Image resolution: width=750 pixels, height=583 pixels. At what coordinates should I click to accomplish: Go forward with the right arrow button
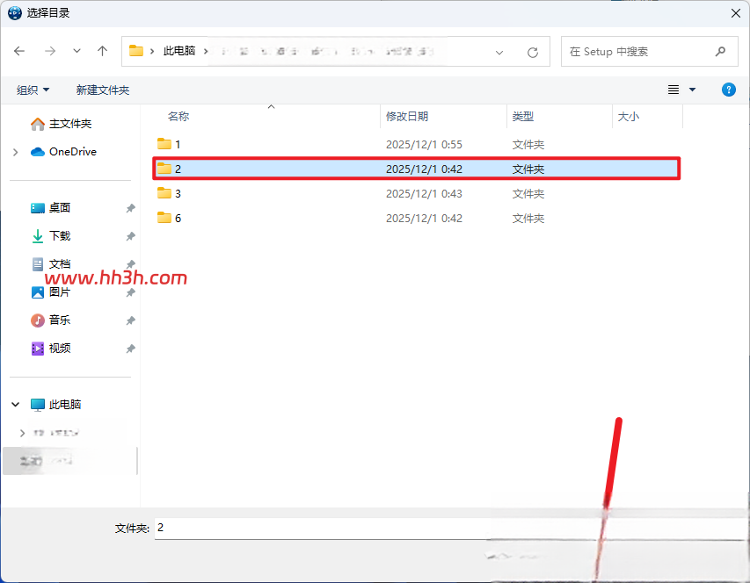tap(50, 51)
